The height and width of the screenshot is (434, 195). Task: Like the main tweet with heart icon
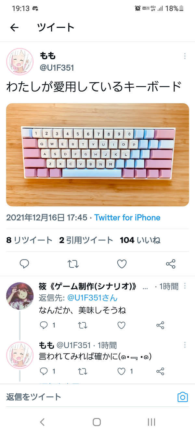(122, 264)
